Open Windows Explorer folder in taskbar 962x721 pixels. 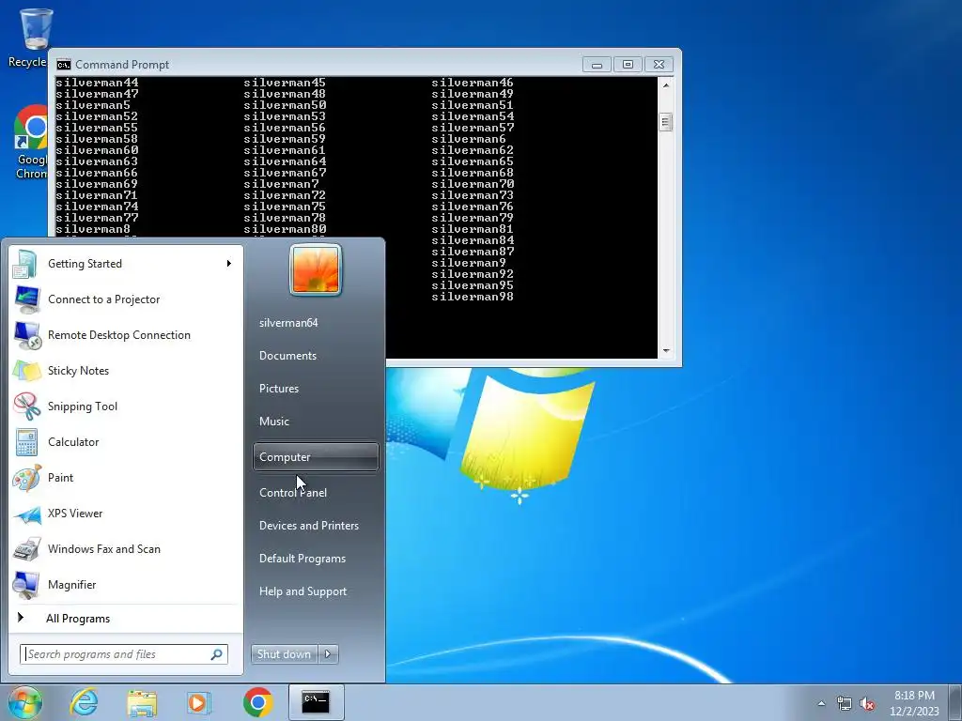click(142, 702)
